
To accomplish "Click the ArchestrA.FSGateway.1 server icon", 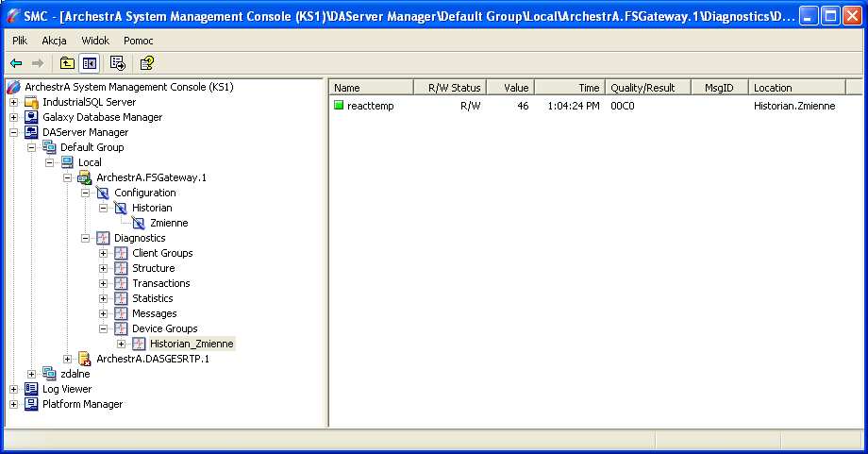I will (85, 177).
